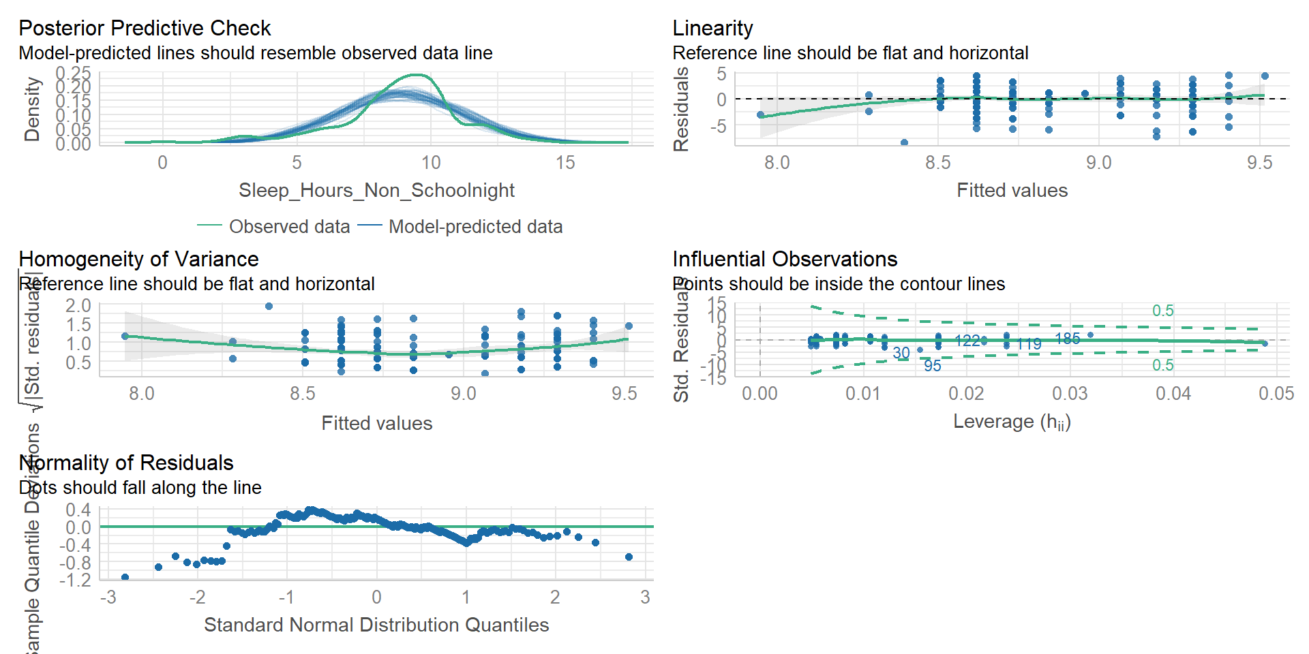Screen dimensions: 1309x654
Task: Click green line swatch beside Observed data
Action: click(x=209, y=225)
